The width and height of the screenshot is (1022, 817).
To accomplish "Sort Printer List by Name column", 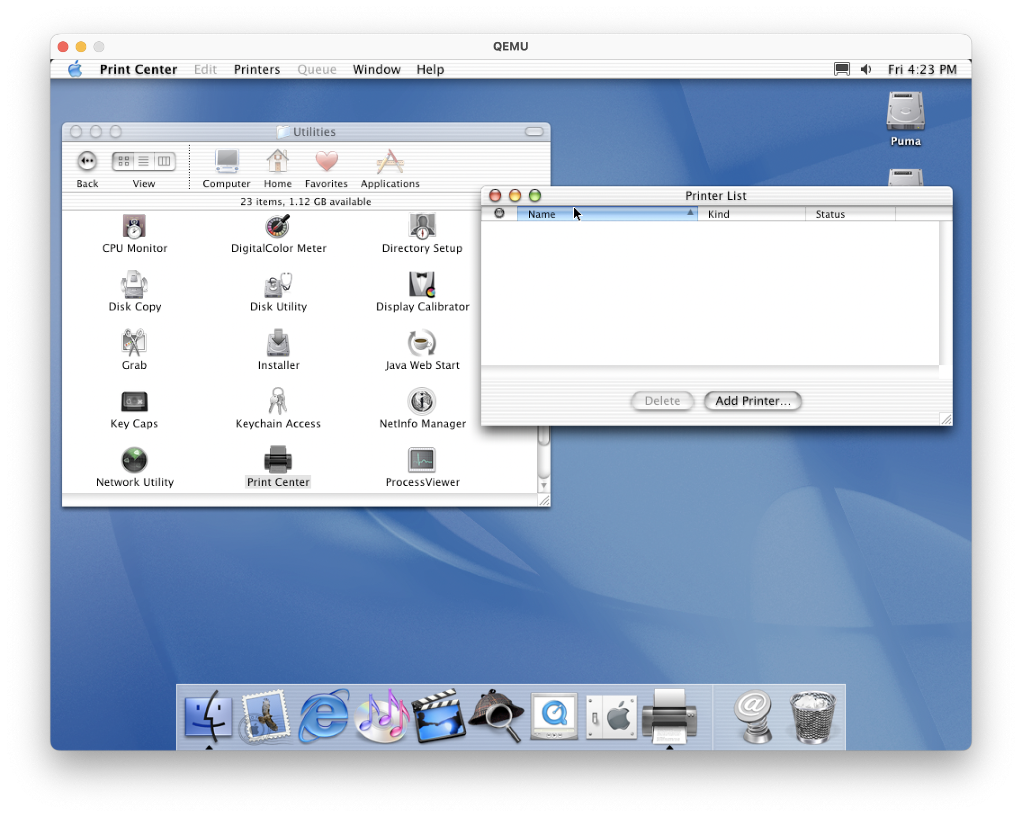I will (607, 214).
